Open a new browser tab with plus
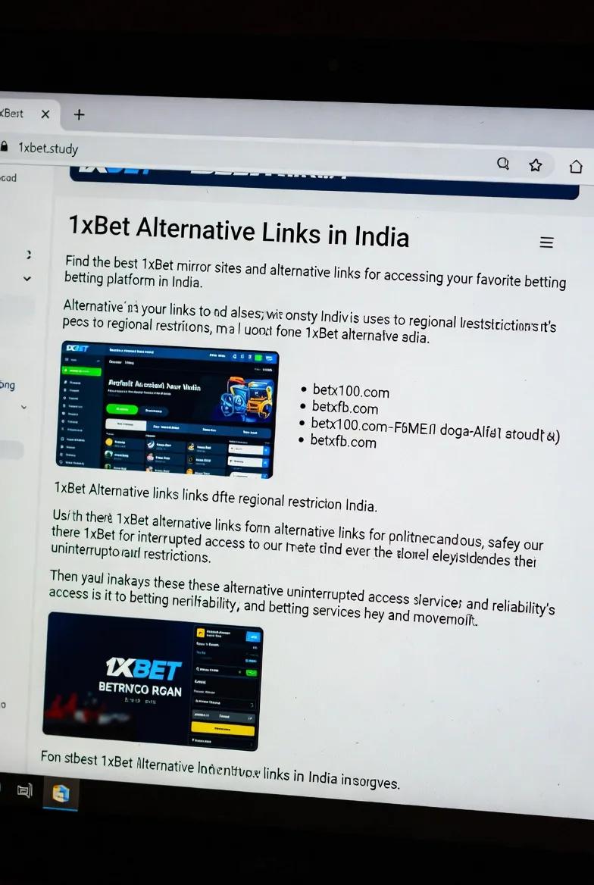The image size is (594, 885). click(79, 114)
